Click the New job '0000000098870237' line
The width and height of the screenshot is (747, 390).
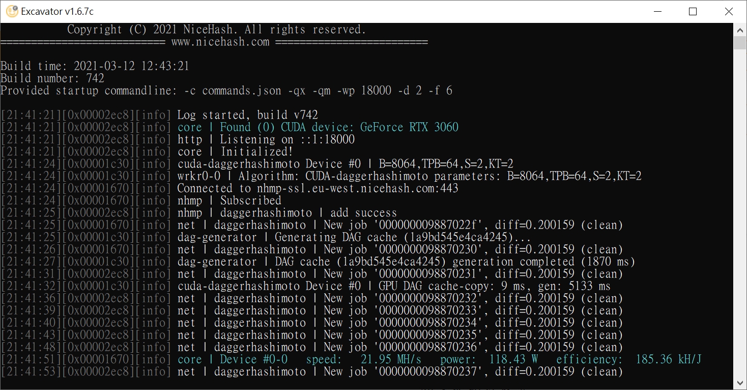[312, 372]
